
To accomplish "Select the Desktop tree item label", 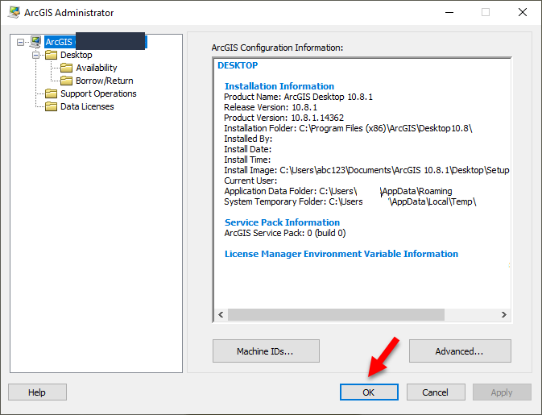I will 76,55.
